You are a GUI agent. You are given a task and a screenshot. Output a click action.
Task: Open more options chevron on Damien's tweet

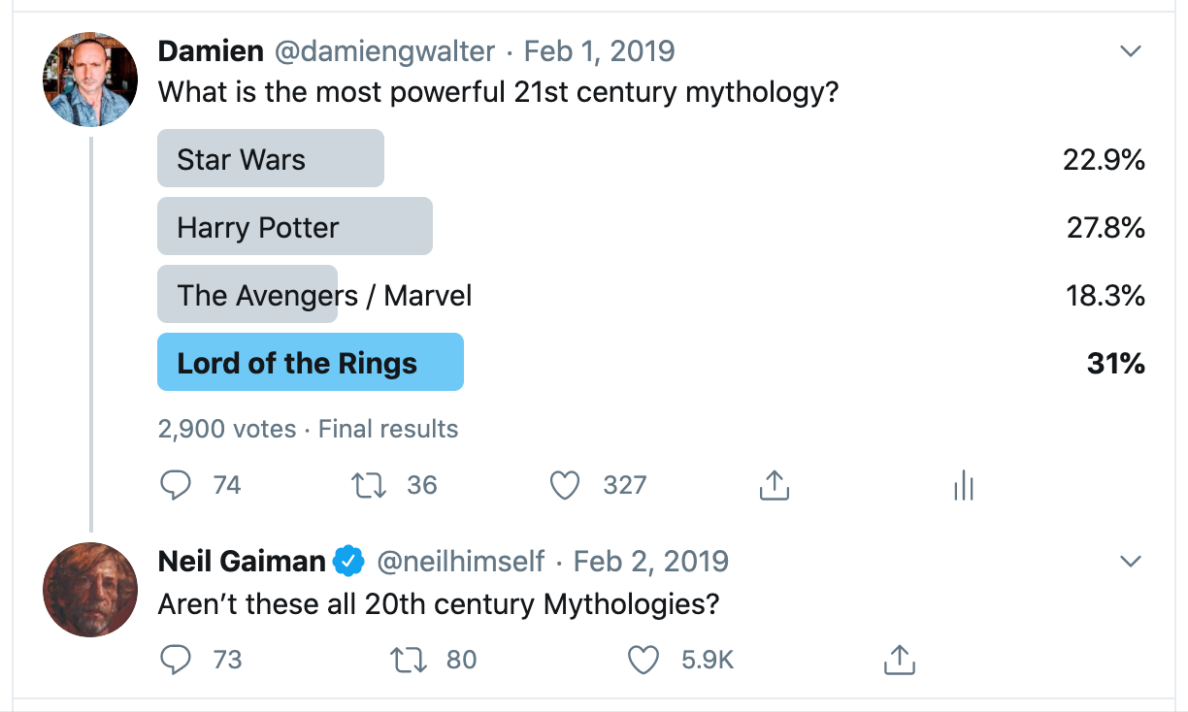pyautogui.click(x=1130, y=51)
